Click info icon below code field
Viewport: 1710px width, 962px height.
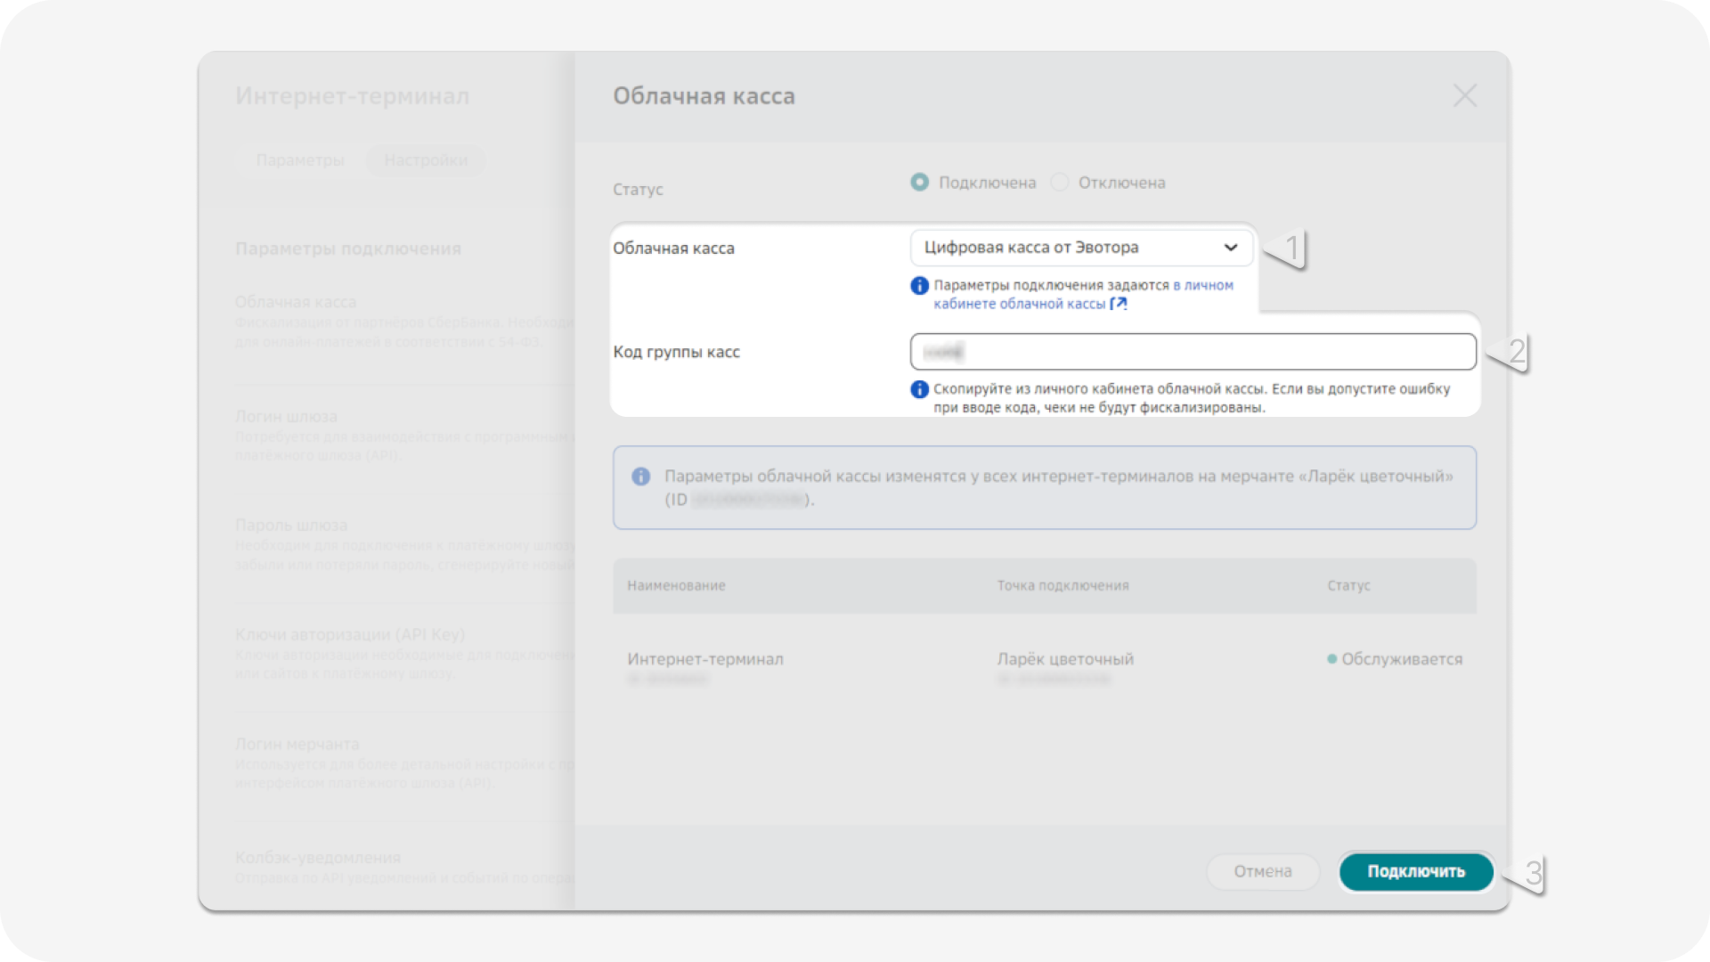(x=919, y=389)
